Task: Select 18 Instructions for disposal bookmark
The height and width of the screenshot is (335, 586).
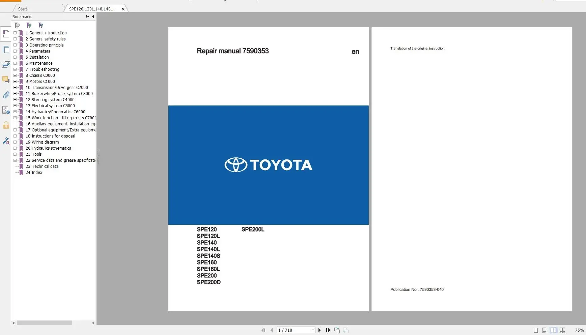Action: [x=50, y=136]
